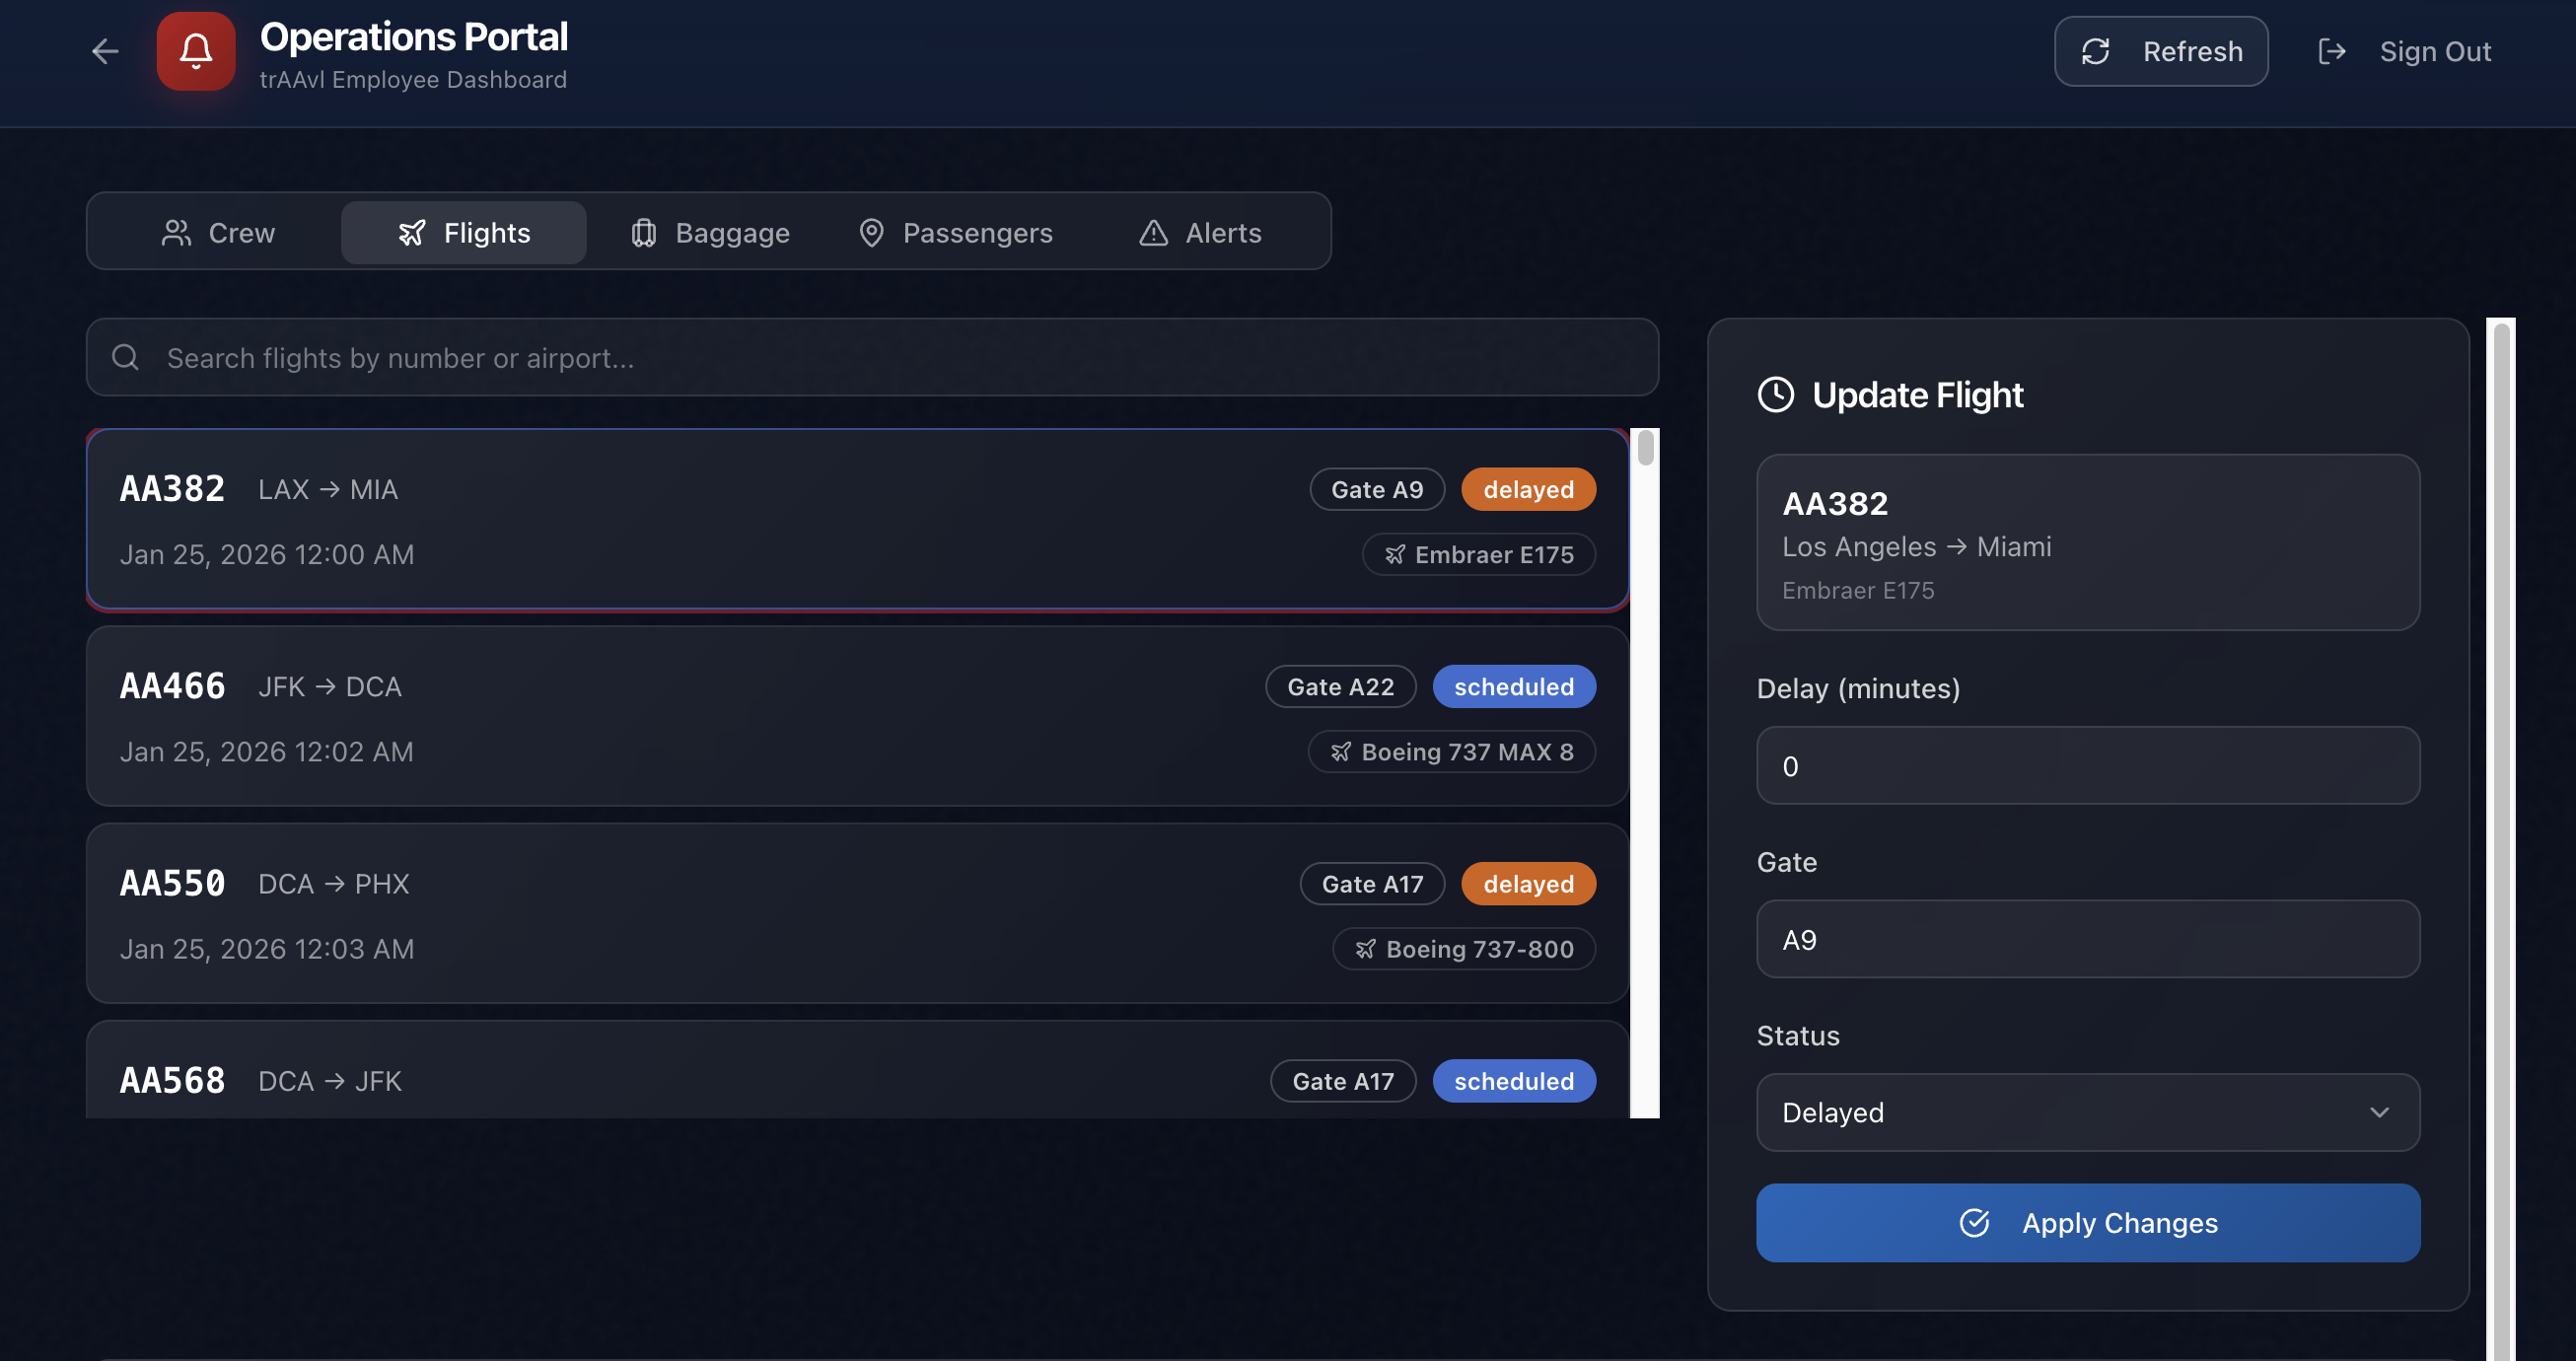2576x1361 pixels.
Task: Click the flight list scrollbar thumb
Action: click(1645, 448)
